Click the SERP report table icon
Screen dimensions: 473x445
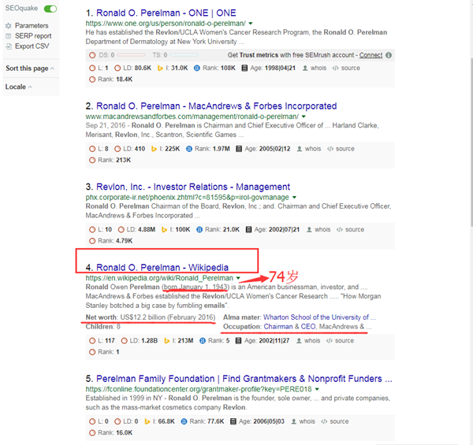click(9, 36)
